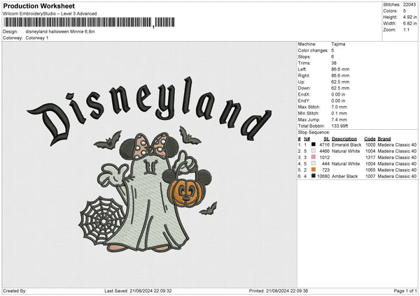
Task: Select the 'Colorway 1' value
Action: point(37,38)
